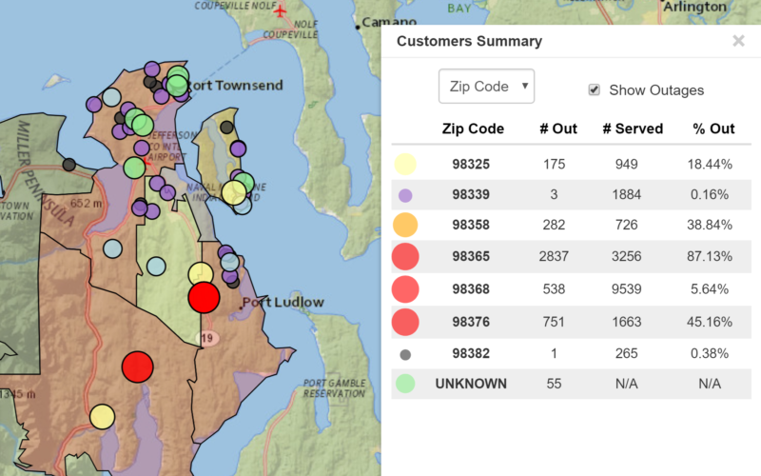This screenshot has width=761, height=476.
Task: Select zip code 98382 text
Action: click(471, 353)
